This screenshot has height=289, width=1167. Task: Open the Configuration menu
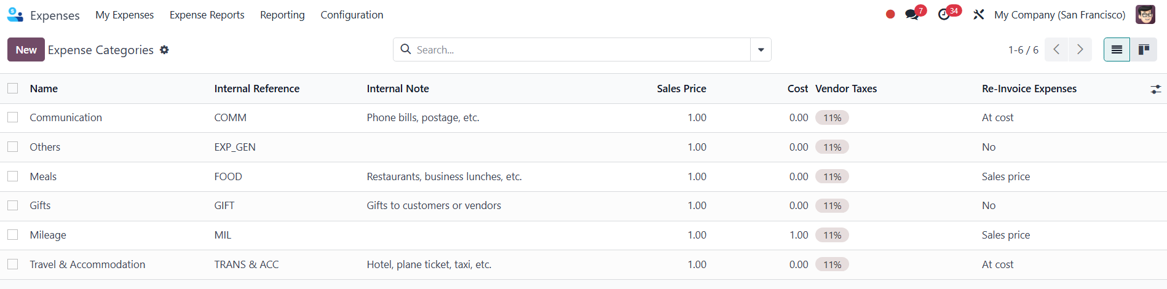click(352, 15)
